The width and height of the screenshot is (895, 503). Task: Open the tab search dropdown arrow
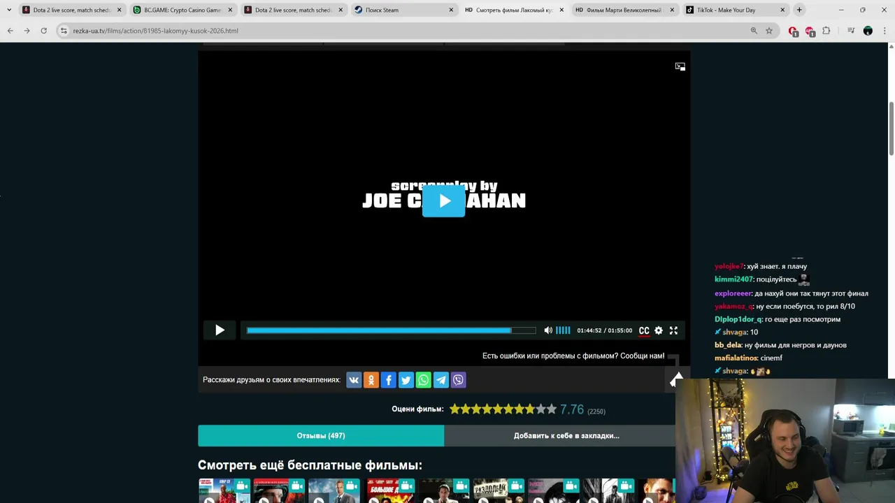[8, 10]
